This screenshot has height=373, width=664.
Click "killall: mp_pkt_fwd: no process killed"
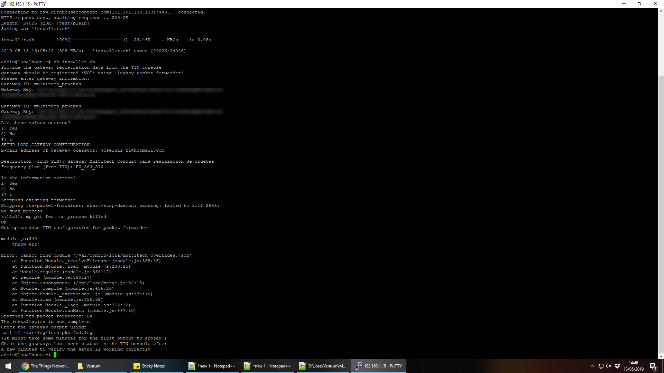(54, 217)
